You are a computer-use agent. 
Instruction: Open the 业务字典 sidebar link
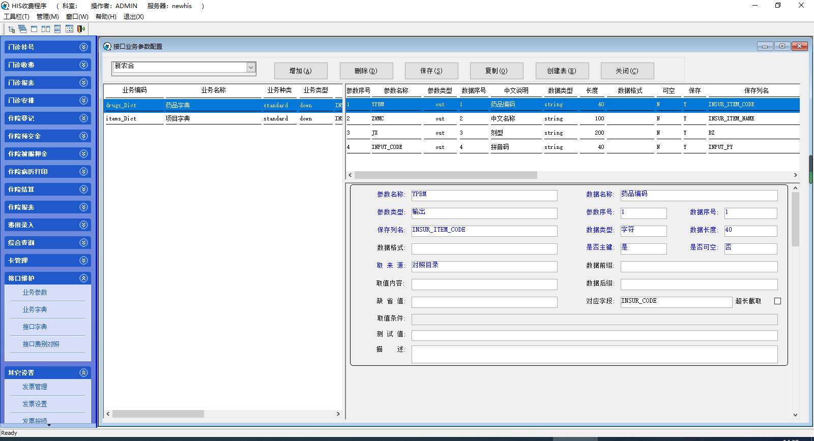pos(35,309)
